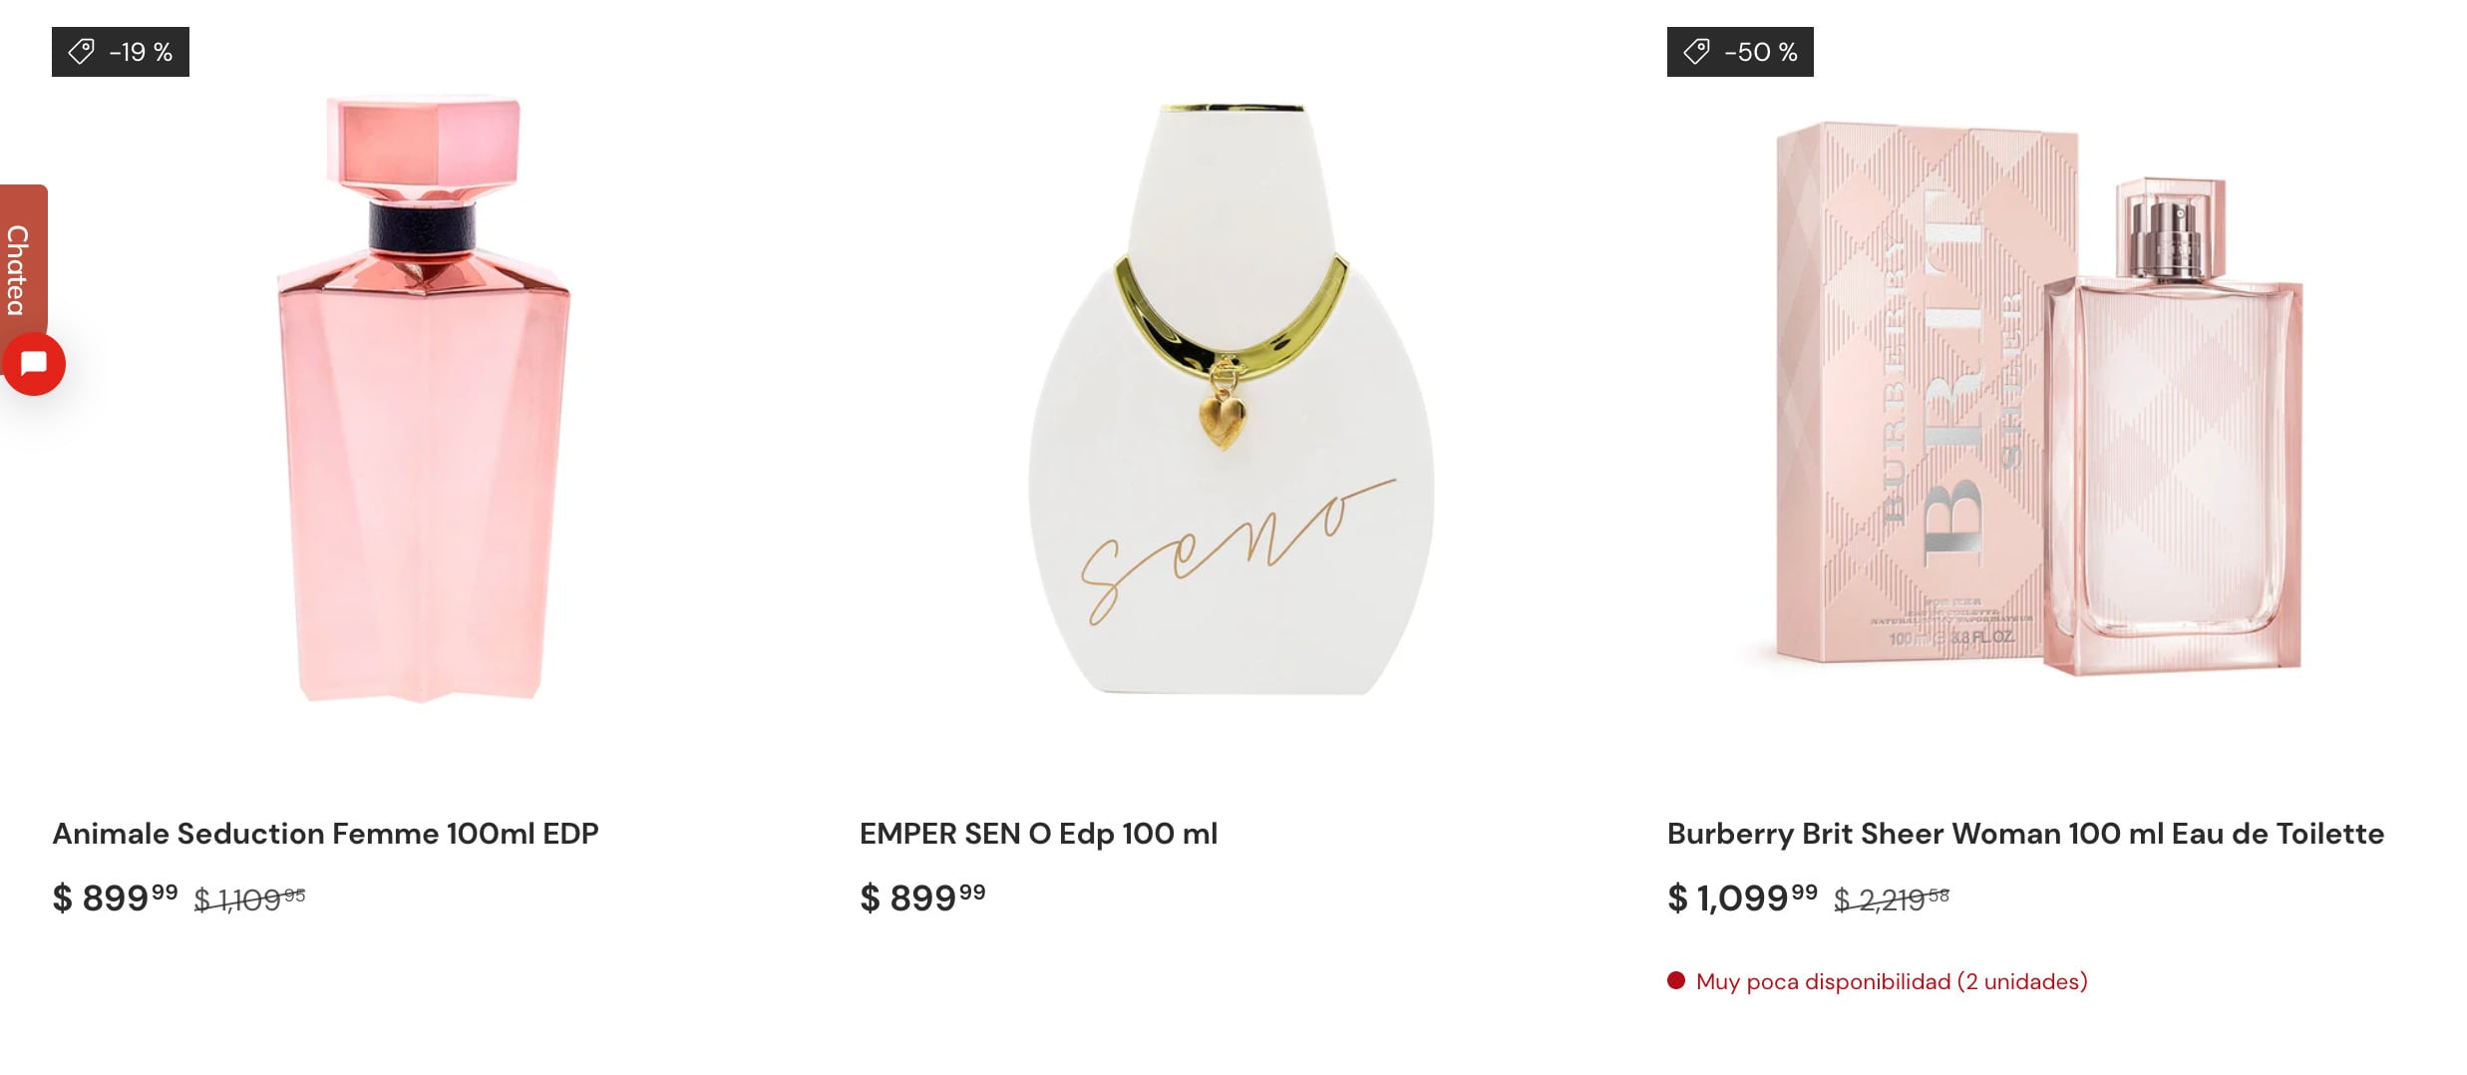Open the red chat bubble icon
The height and width of the screenshot is (1075, 2467).
34,364
